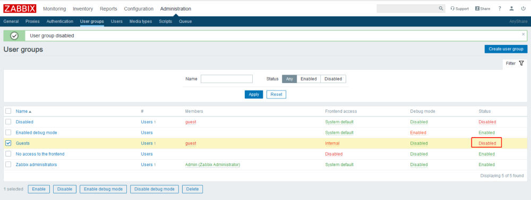Click the Delete button
Viewport: 531px width, 200px height.
192,189
